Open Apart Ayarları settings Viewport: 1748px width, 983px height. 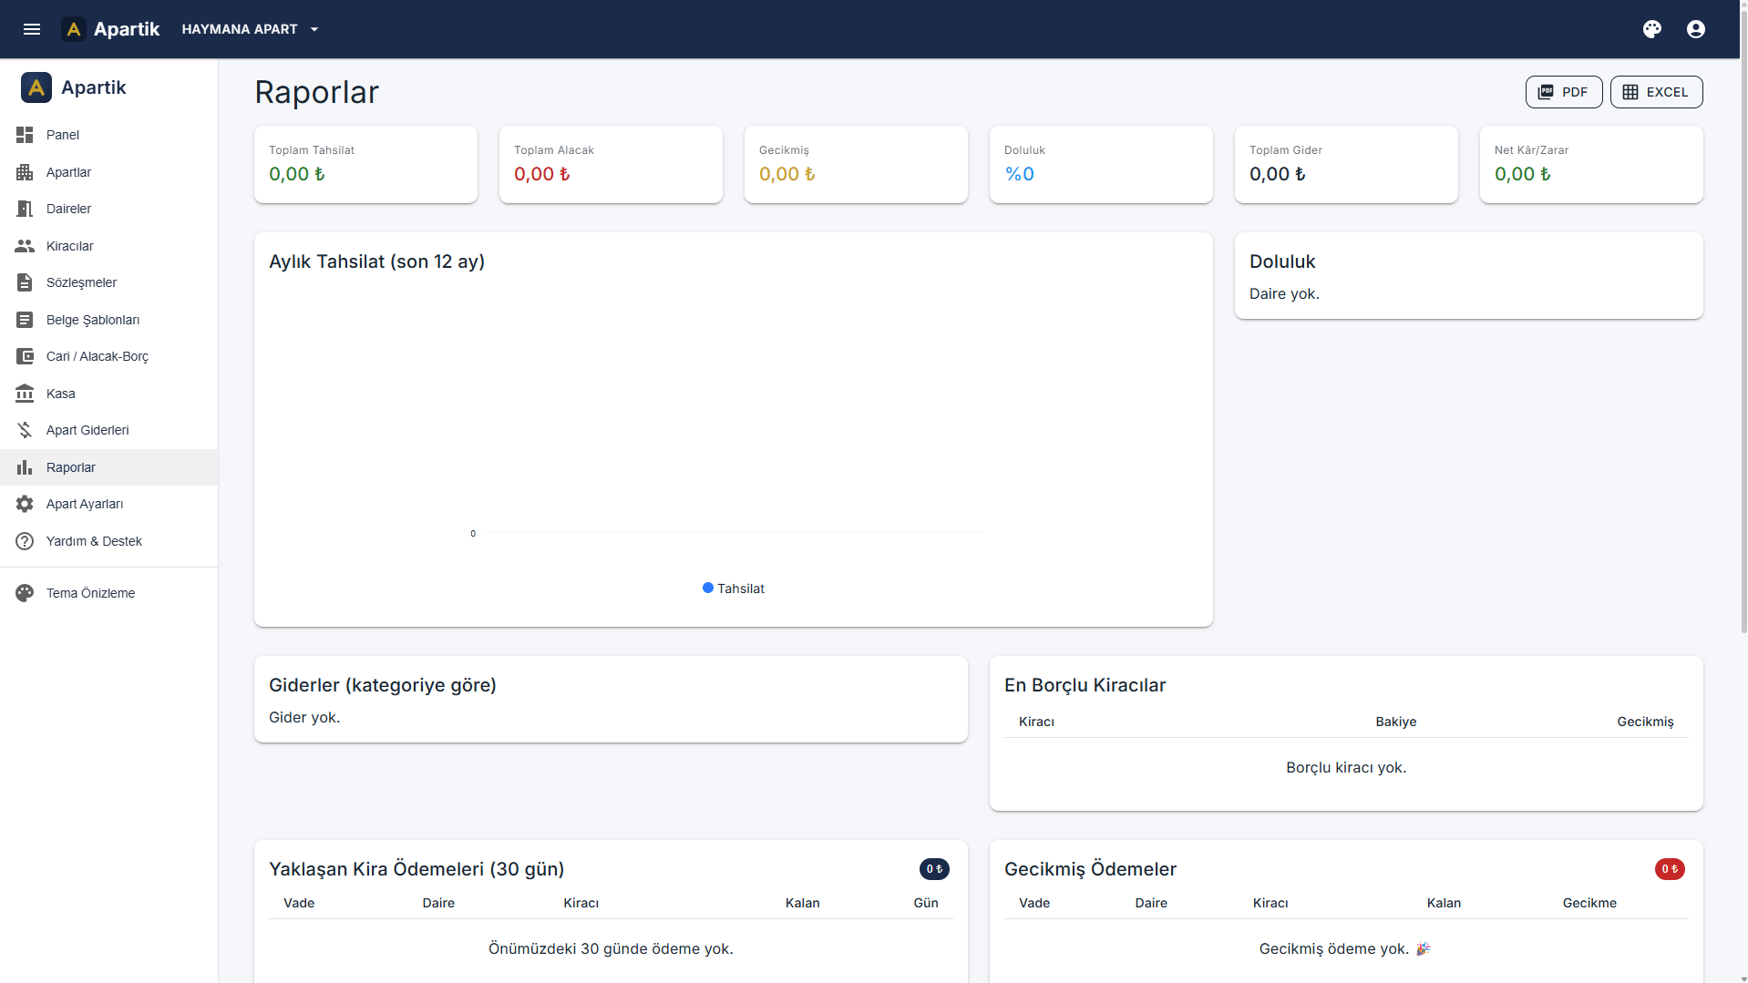[109, 504]
